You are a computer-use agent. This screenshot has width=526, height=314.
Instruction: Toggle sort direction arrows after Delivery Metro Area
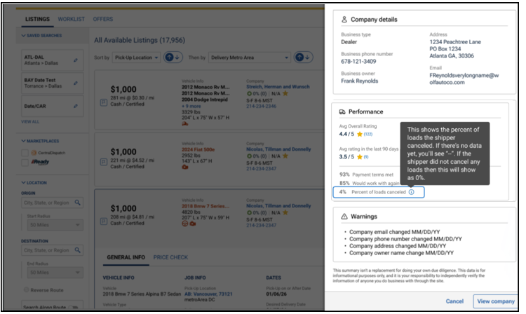point(303,57)
